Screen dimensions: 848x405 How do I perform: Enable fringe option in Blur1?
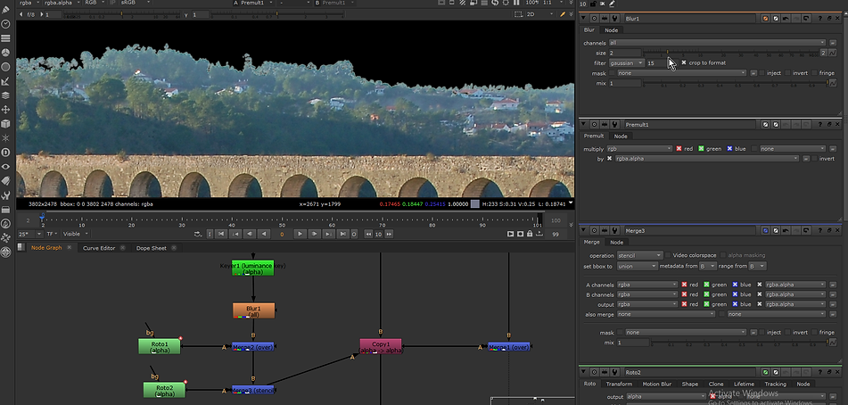coord(814,73)
